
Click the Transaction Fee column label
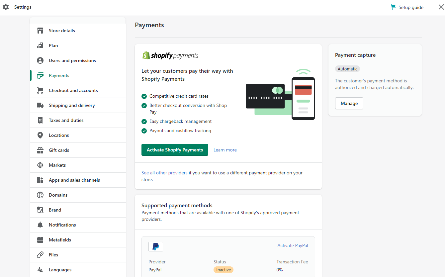(292, 262)
